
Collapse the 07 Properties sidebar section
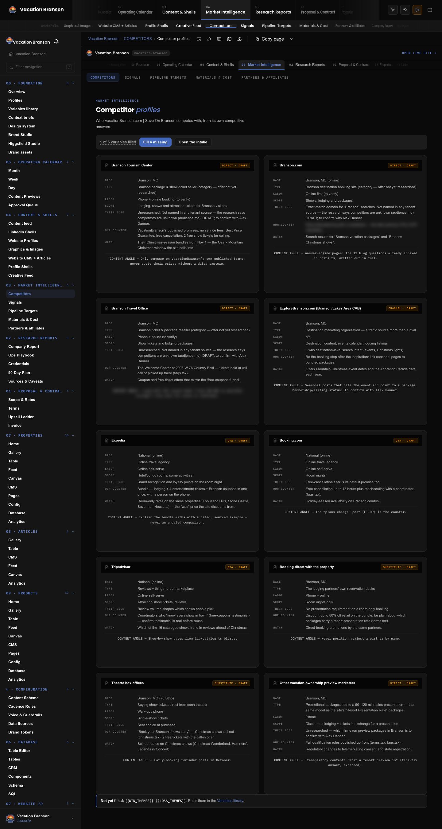[73, 435]
